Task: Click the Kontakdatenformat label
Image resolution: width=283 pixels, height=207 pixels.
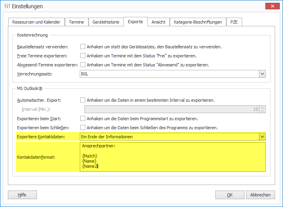Action: (36, 157)
